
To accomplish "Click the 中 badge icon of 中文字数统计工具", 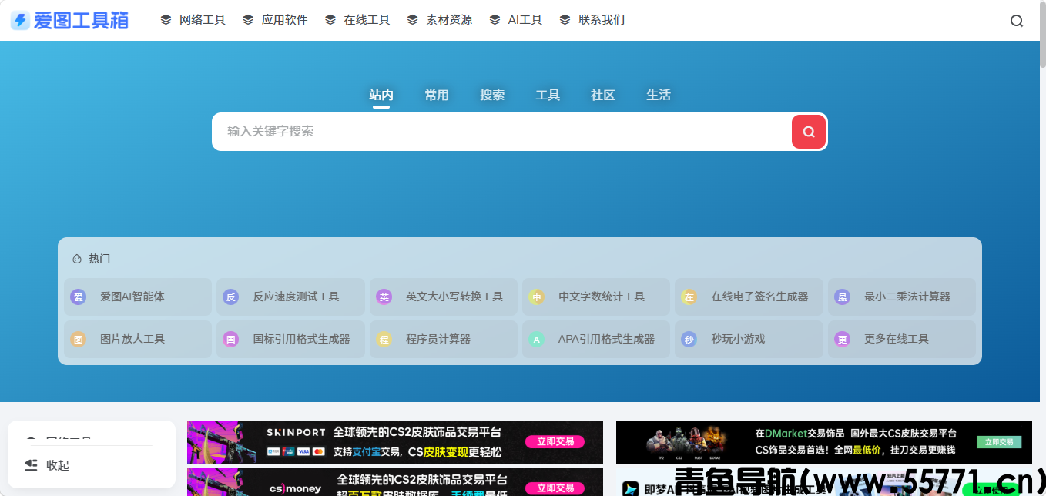I will [536, 297].
